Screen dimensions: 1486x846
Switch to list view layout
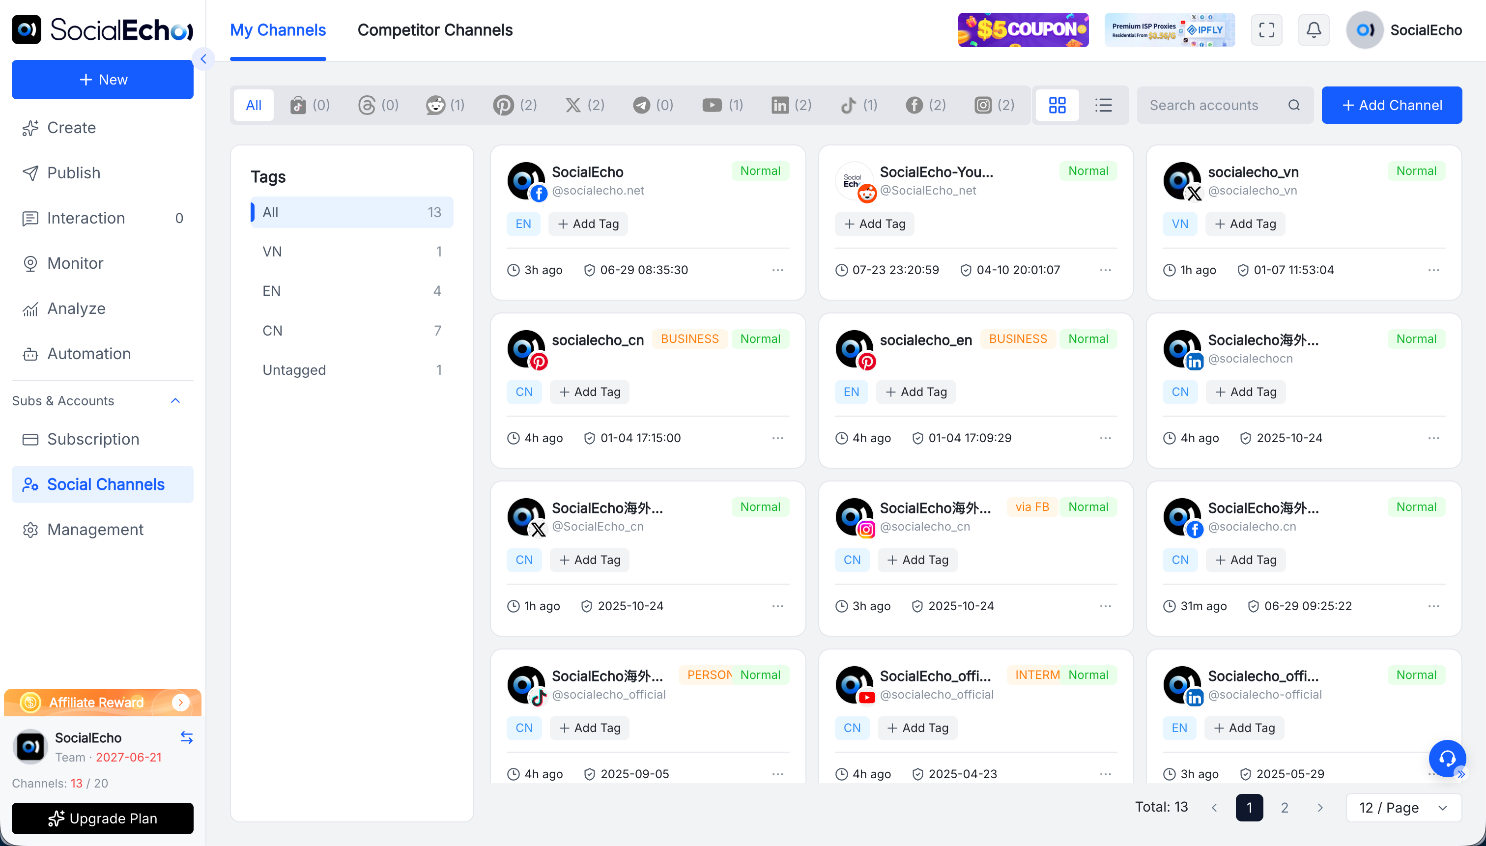point(1103,105)
